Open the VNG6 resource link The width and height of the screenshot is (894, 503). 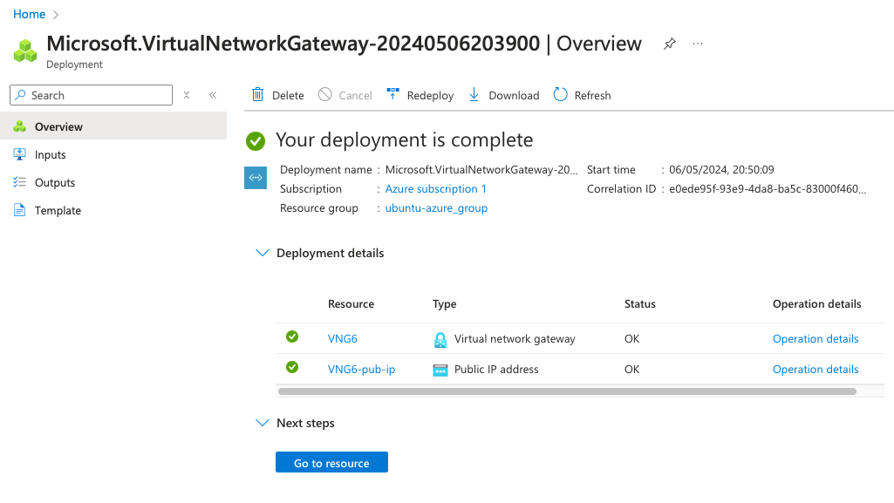pos(343,339)
